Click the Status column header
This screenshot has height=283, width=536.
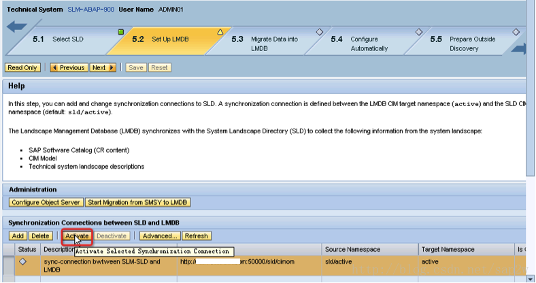(27, 250)
